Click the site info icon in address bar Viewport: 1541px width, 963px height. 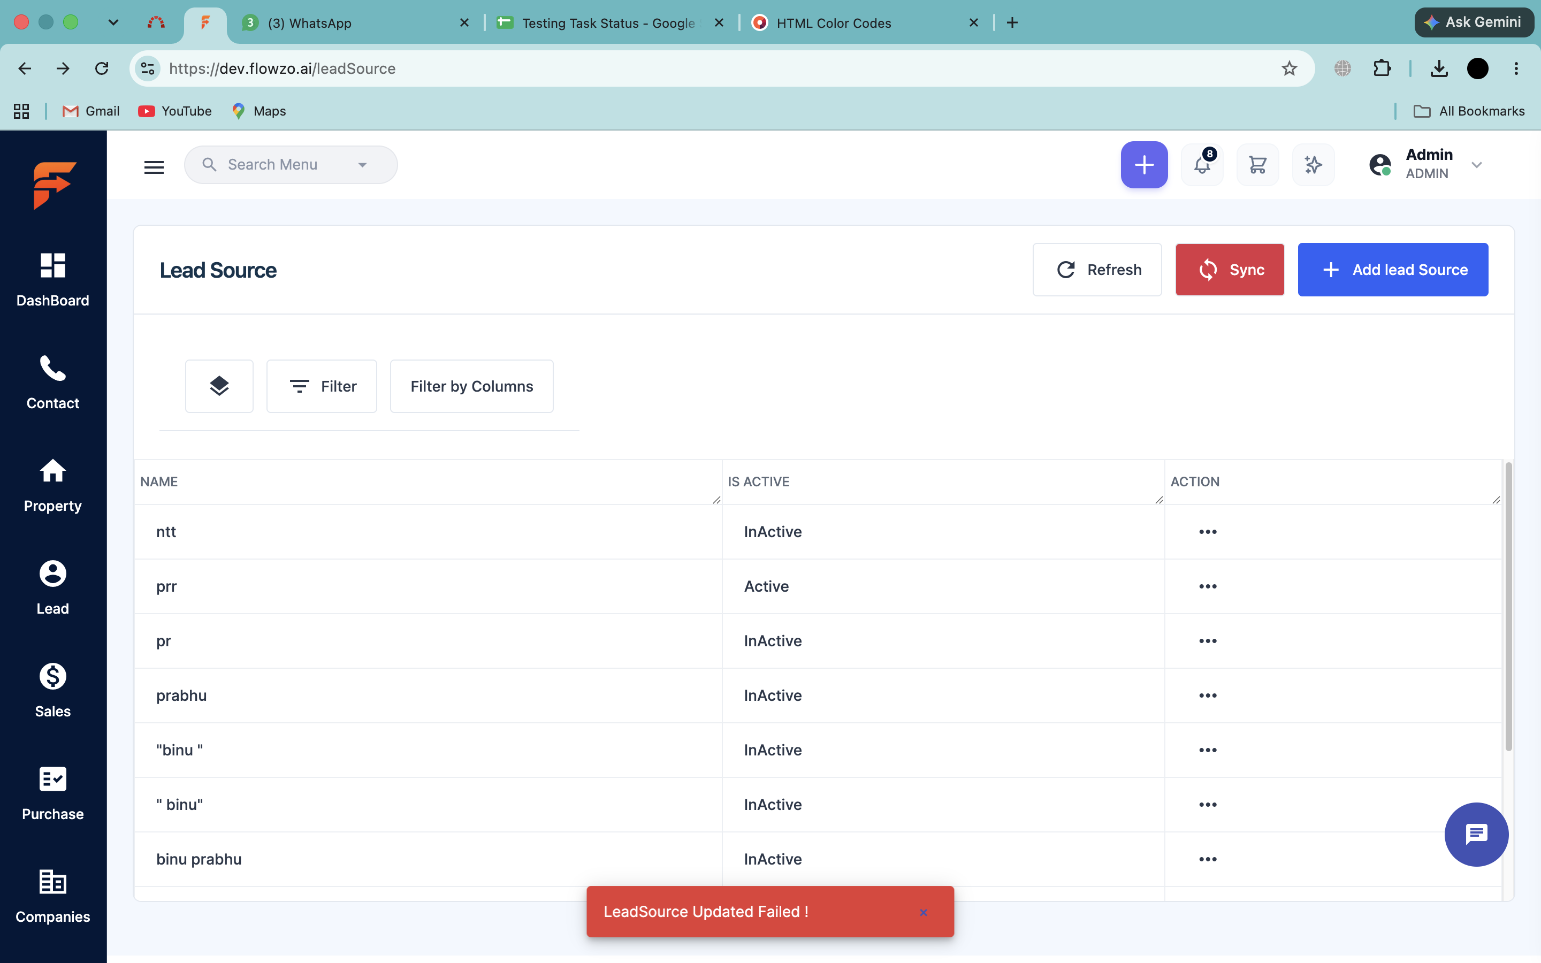(x=148, y=68)
